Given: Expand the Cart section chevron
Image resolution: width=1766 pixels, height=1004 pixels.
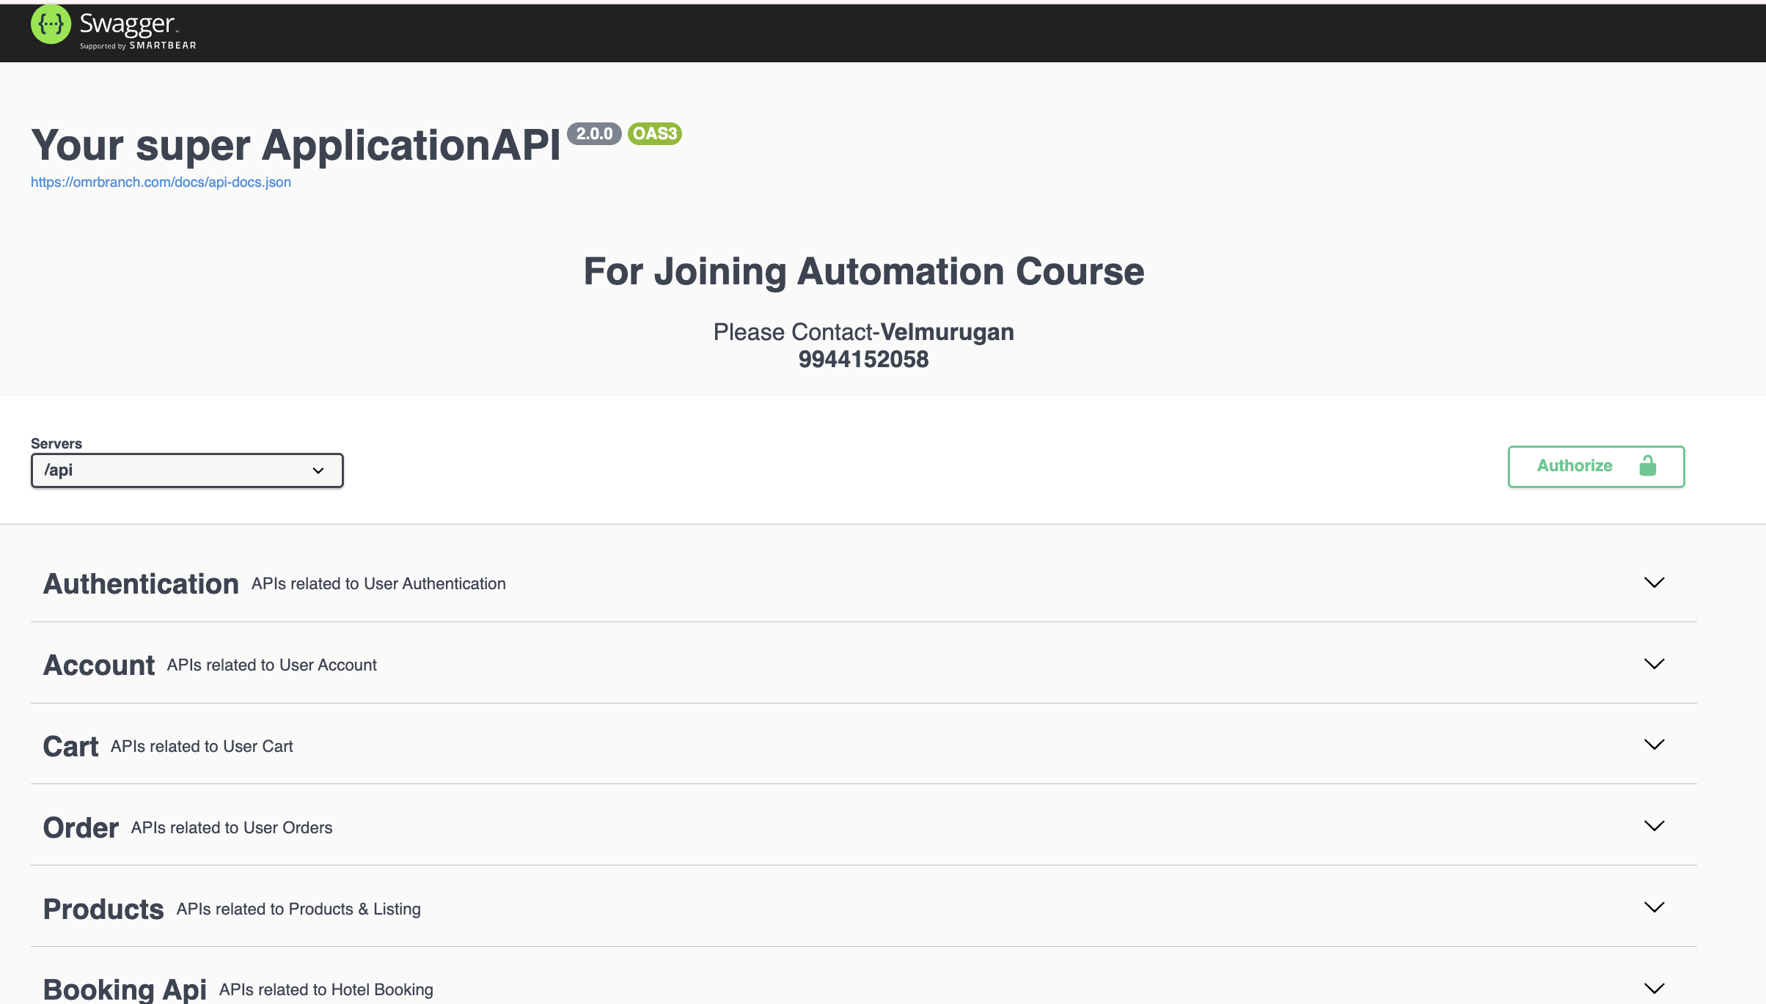Looking at the screenshot, I should tap(1655, 745).
